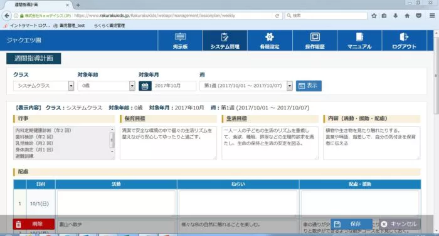439x236 pixels.
Task: Open the クラス dropdown showing システムクラス
Action: (43, 86)
